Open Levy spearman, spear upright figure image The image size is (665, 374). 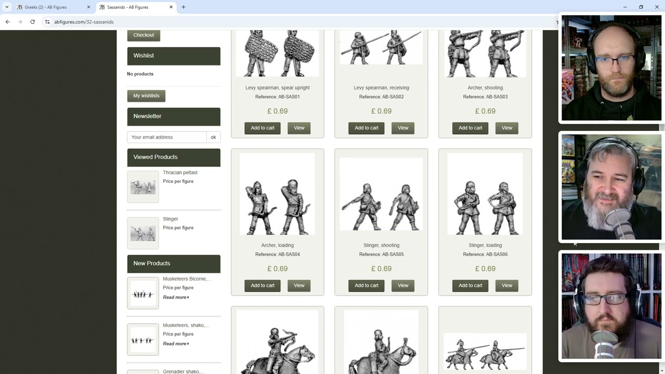(277, 53)
